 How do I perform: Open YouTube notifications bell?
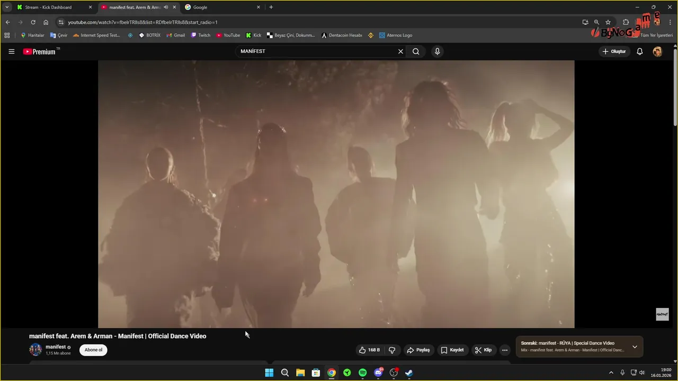pos(640,51)
